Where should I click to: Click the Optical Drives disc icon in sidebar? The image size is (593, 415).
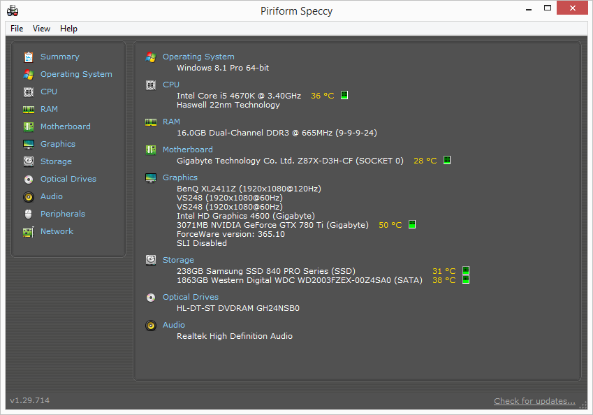pos(29,179)
